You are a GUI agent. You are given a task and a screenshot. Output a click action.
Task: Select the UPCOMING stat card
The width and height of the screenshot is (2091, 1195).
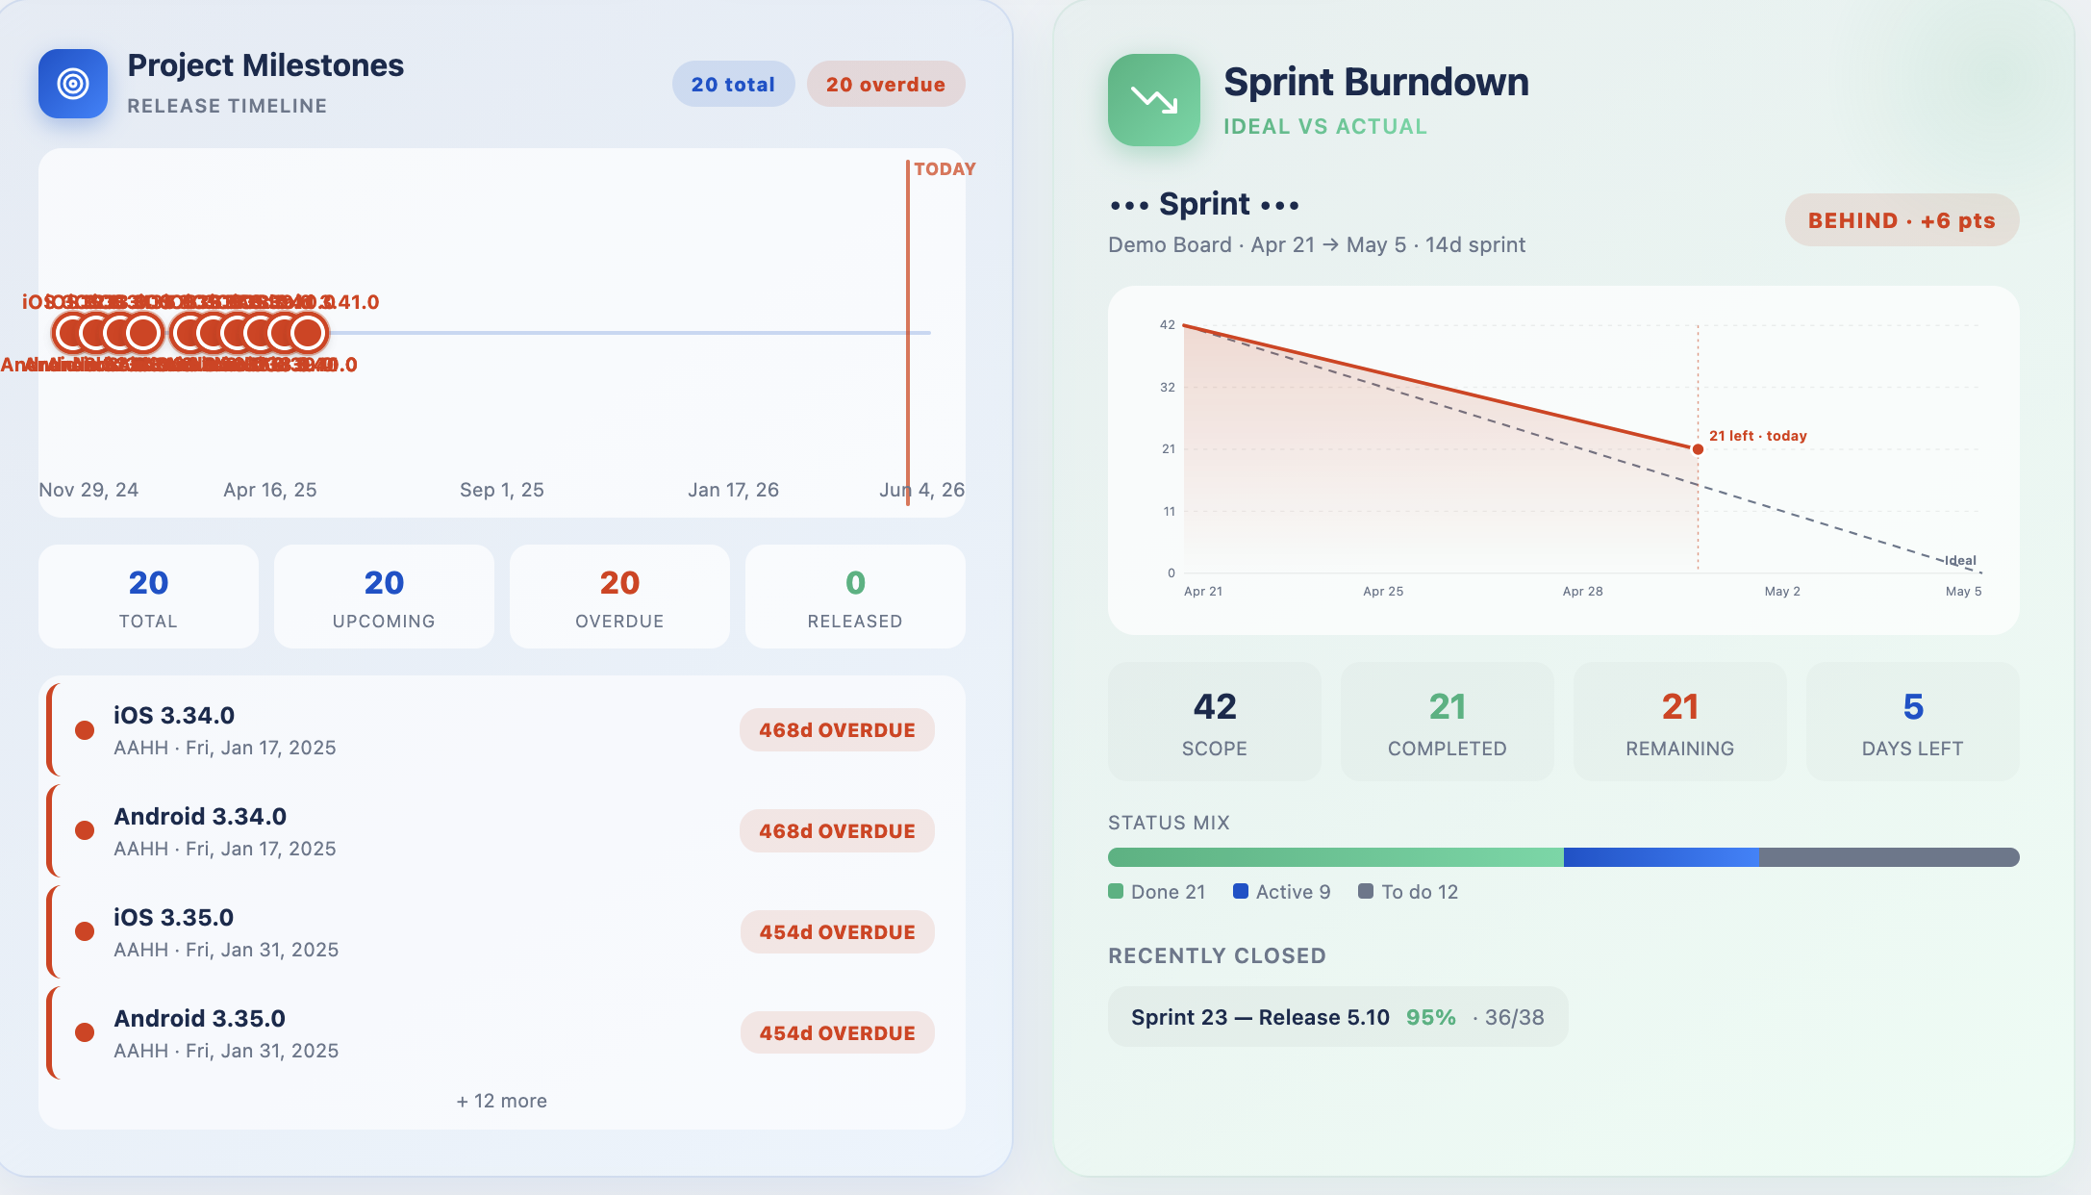pyautogui.click(x=384, y=597)
